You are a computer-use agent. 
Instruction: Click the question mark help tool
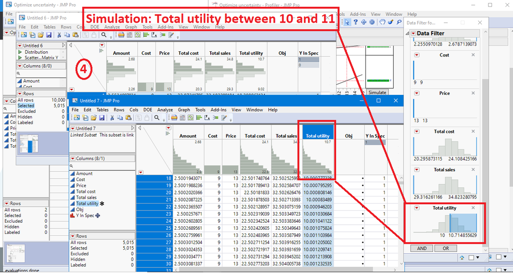point(356,22)
